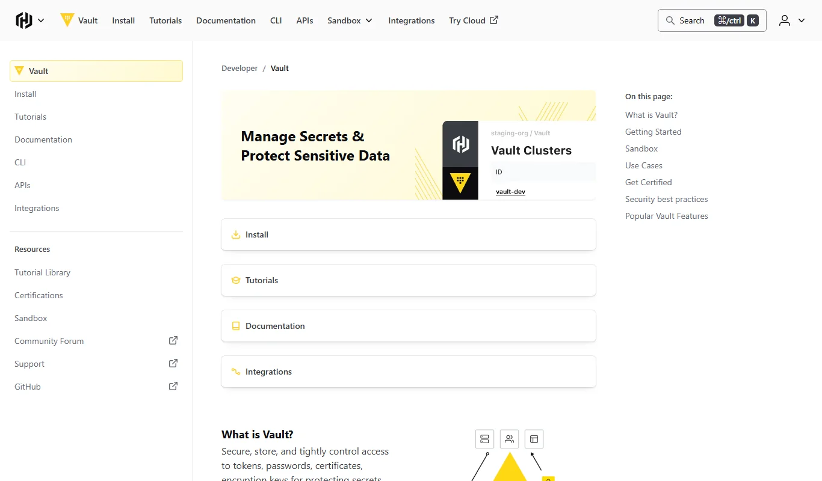Click Vault icon in sidebar selected item

19,70
